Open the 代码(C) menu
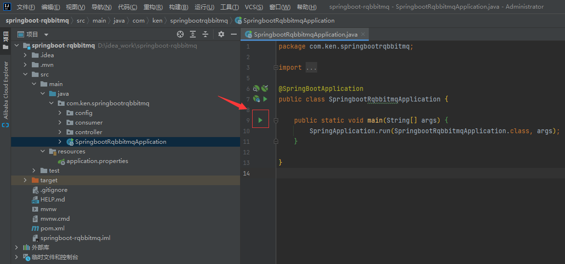This screenshot has width=565, height=264. point(128,7)
